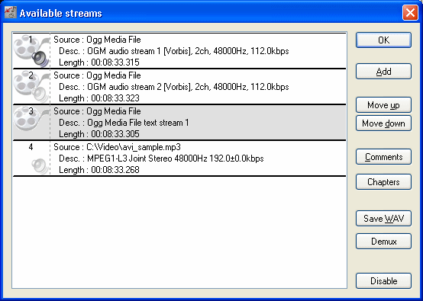This screenshot has height=301, width=423.
Task: Click the film reel speaker icon of stream 1
Action: 31,51
